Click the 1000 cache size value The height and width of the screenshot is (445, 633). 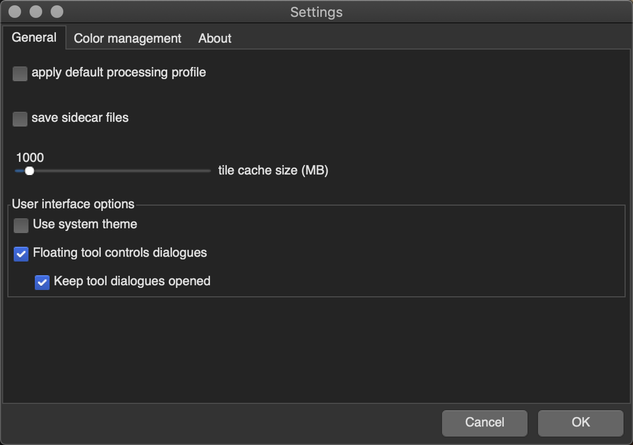(x=30, y=158)
